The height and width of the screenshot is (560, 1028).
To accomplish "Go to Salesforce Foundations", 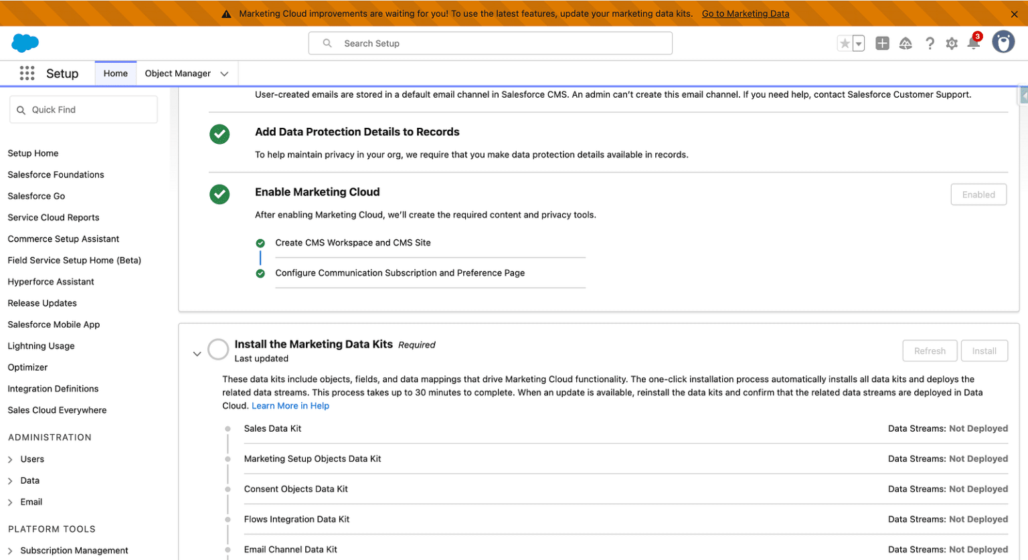I will (x=56, y=175).
